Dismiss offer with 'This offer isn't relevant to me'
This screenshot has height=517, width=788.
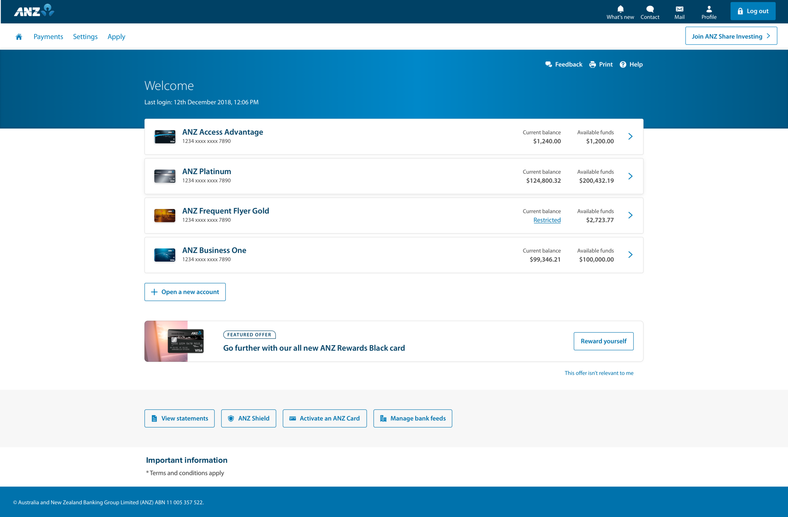coord(599,373)
